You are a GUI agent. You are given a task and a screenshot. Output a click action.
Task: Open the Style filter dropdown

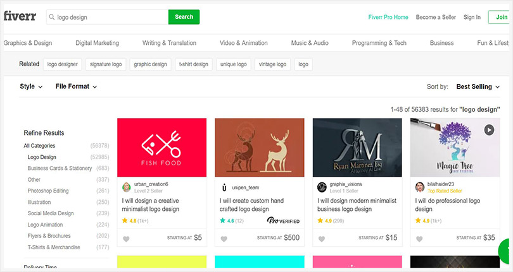(x=31, y=86)
